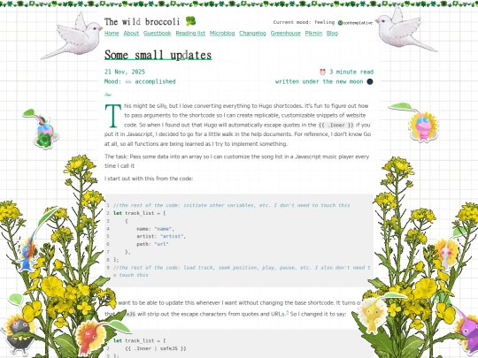Click the alarm clock icon by read time
The image size is (478, 358).
pos(322,72)
